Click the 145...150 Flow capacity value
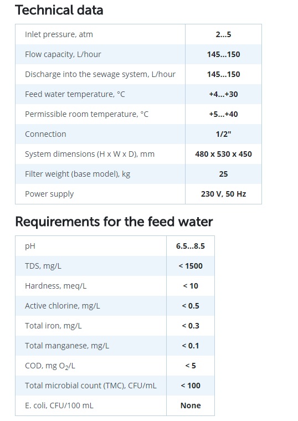298x421 pixels. pyautogui.click(x=223, y=54)
